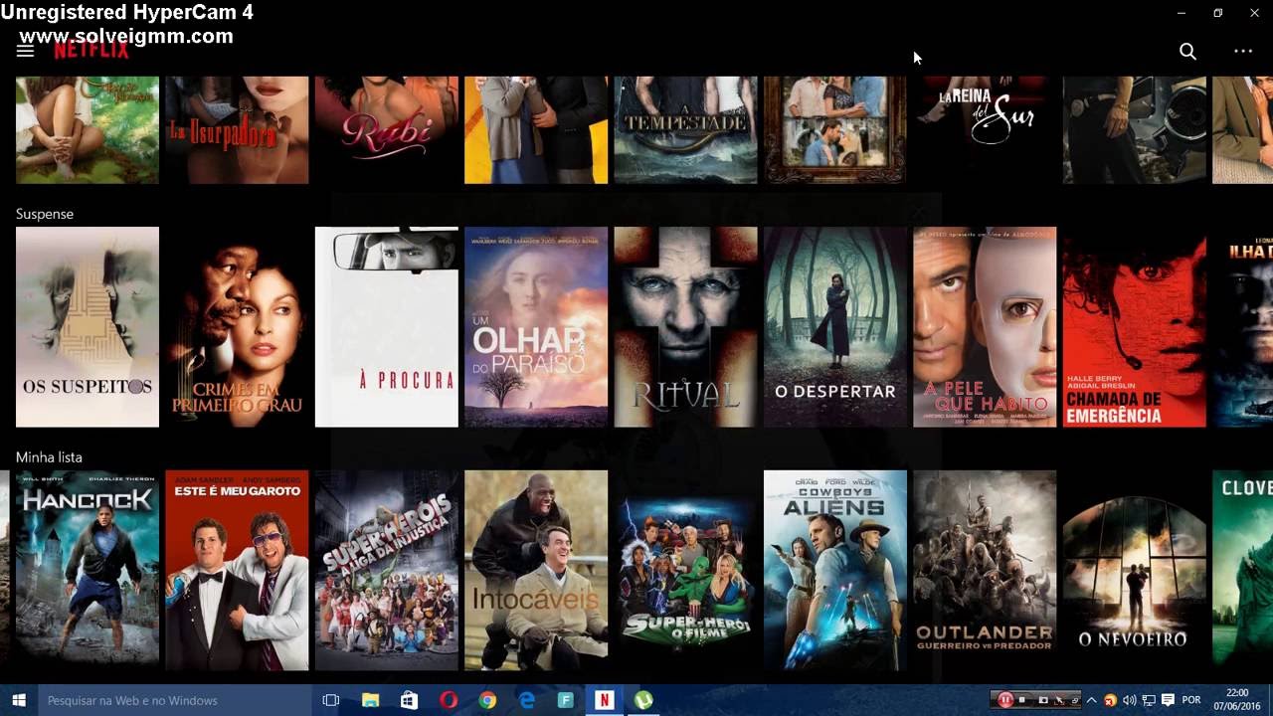This screenshot has height=716, width=1273.
Task: Stop the HyperCam recording
Action: point(1022,700)
